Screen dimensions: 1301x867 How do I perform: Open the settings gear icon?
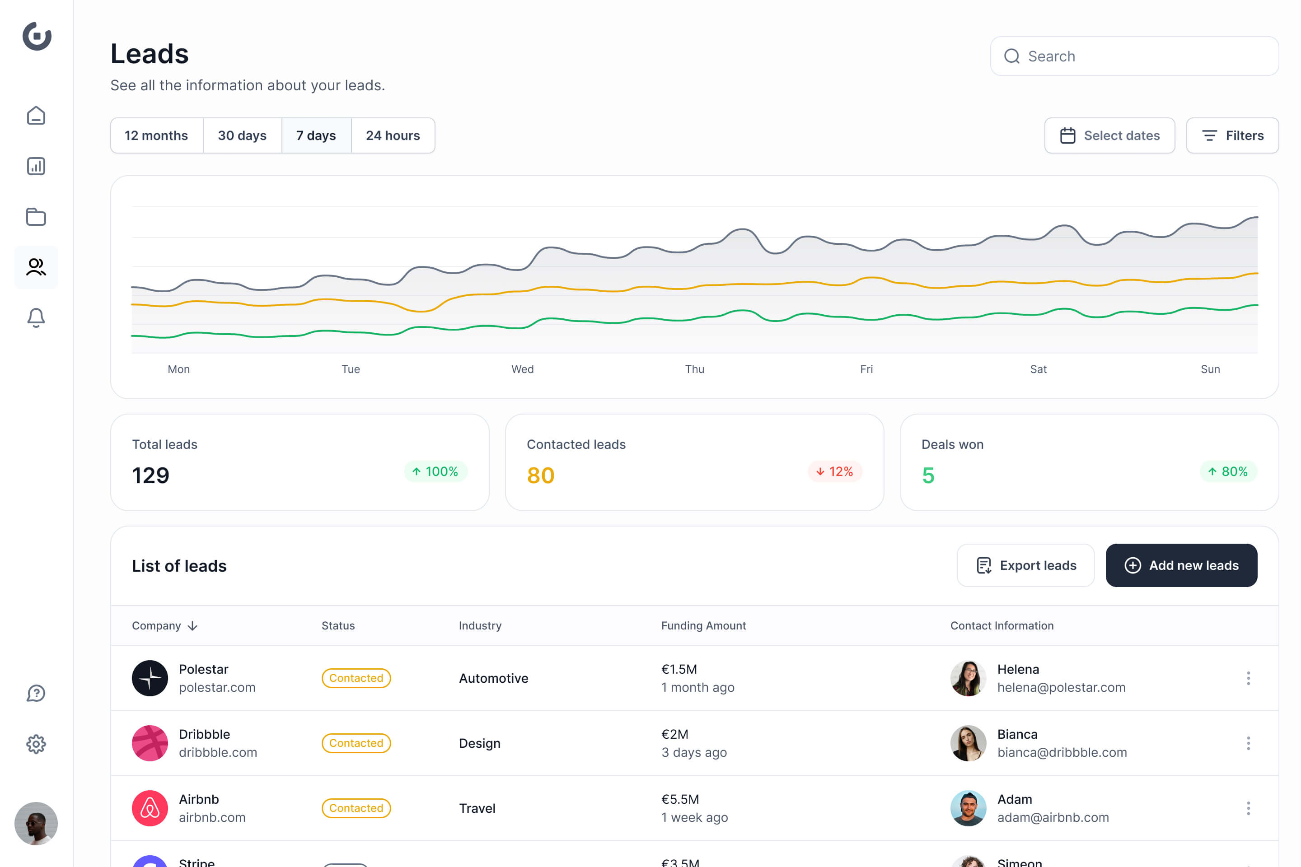point(36,744)
